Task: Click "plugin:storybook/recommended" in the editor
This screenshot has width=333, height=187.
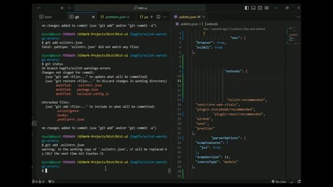Action: (x=224, y=110)
